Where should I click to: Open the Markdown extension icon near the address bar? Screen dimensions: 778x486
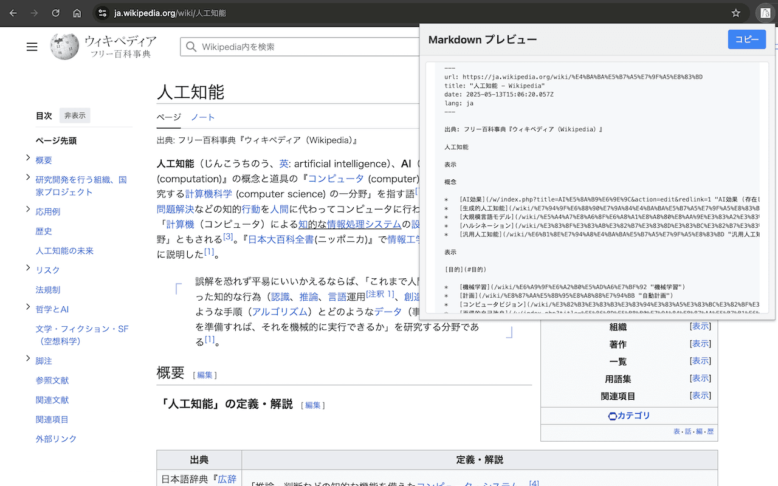(765, 13)
